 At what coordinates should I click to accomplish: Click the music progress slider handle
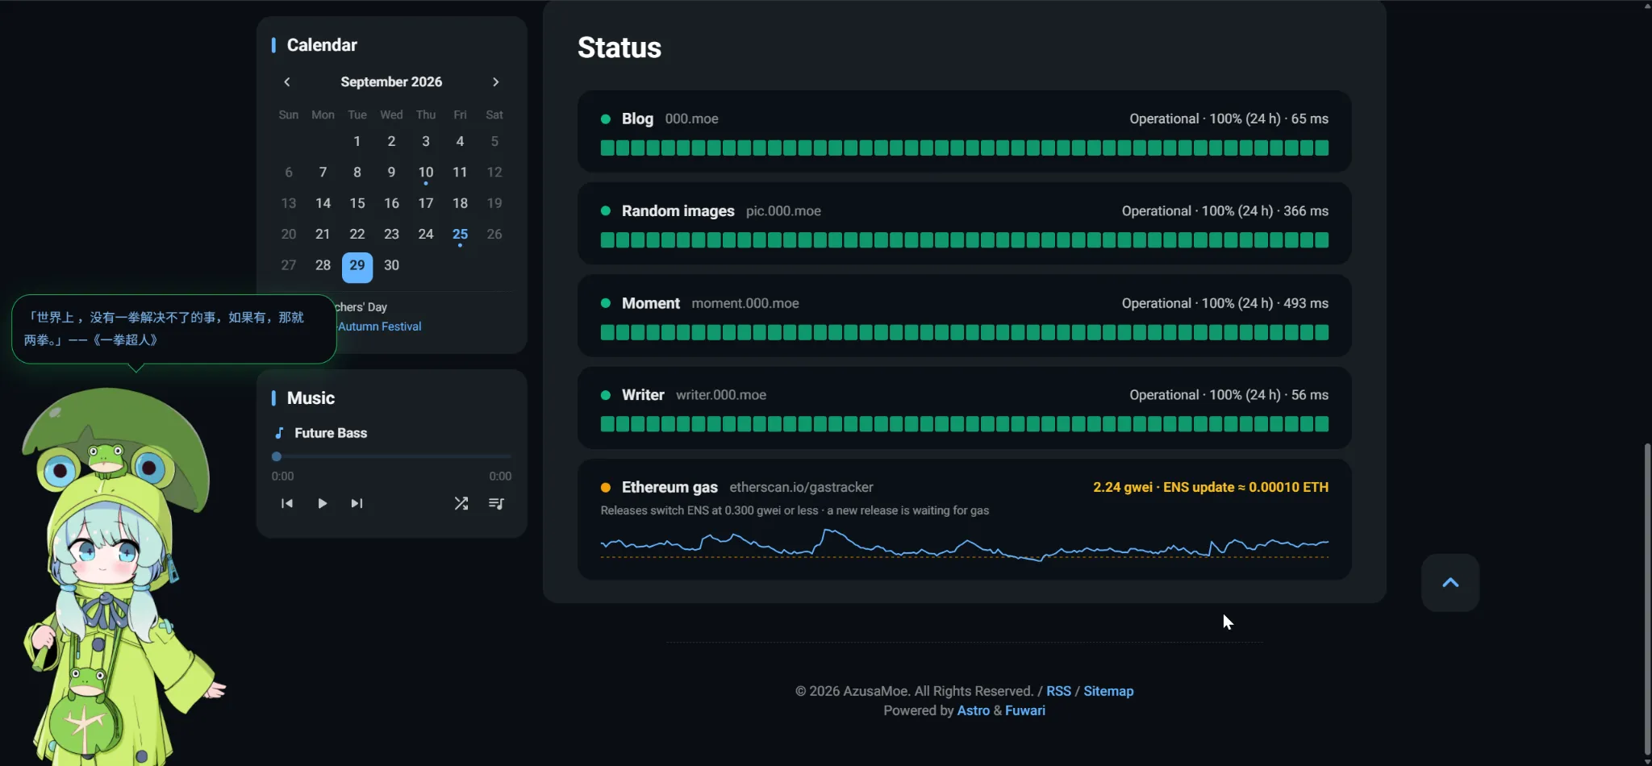pyautogui.click(x=277, y=456)
